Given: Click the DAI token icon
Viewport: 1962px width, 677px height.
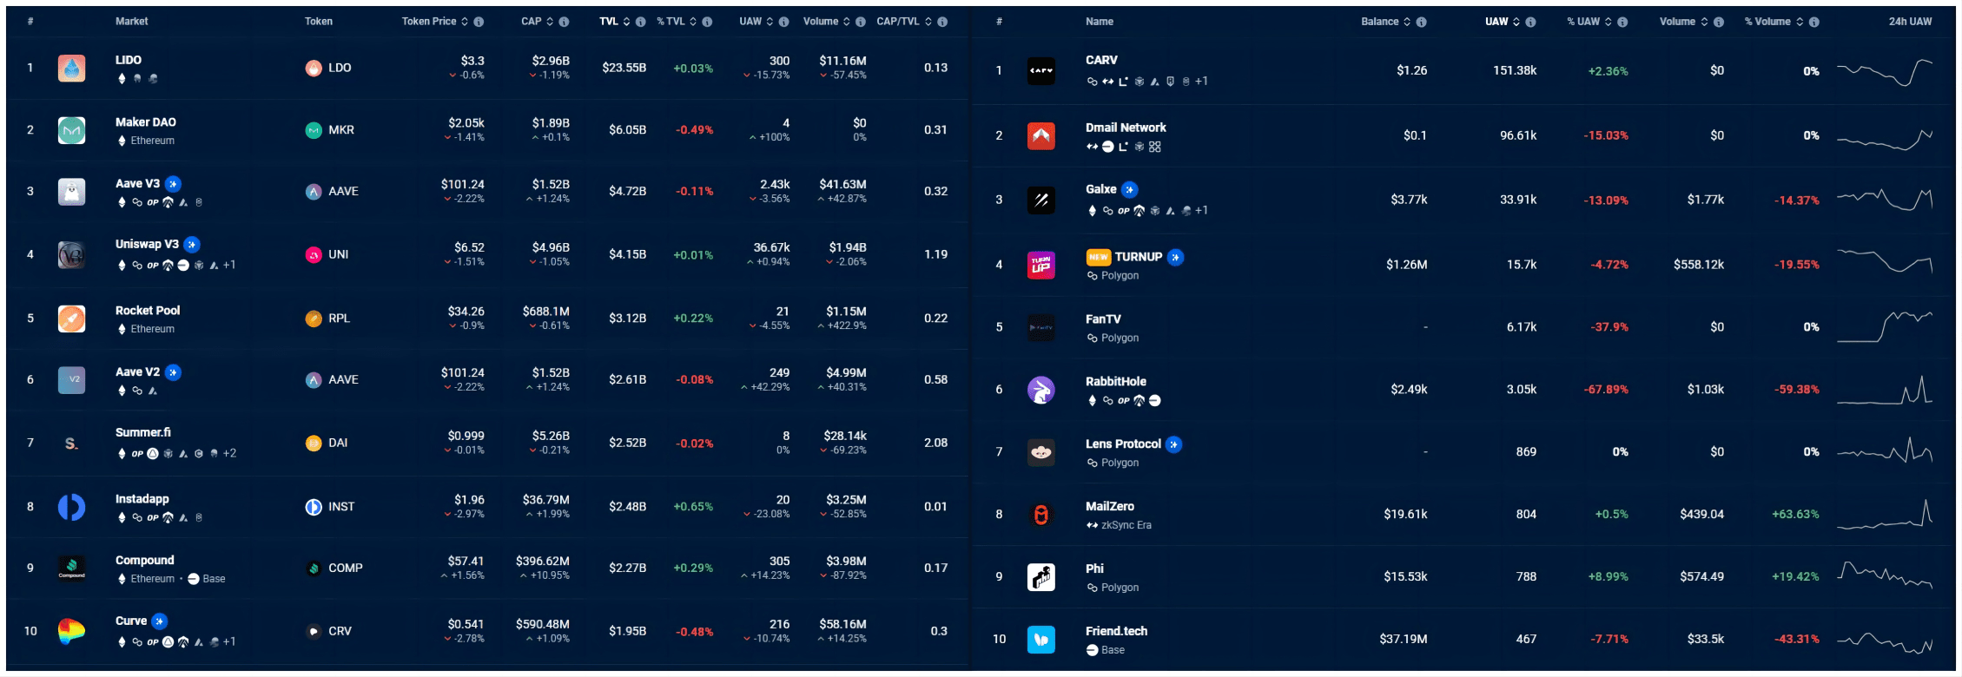Looking at the screenshot, I should (x=314, y=443).
